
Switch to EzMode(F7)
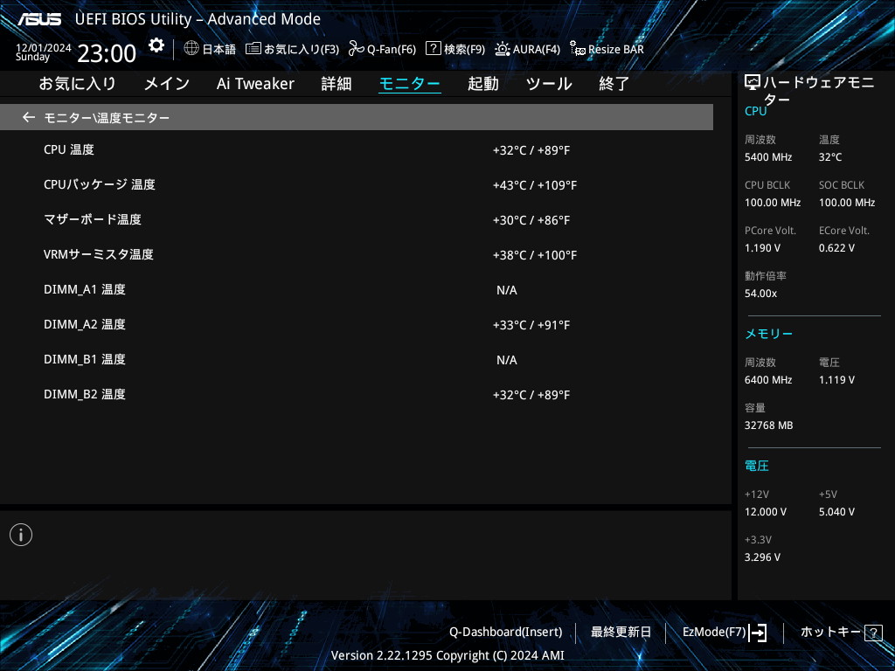[x=714, y=633]
